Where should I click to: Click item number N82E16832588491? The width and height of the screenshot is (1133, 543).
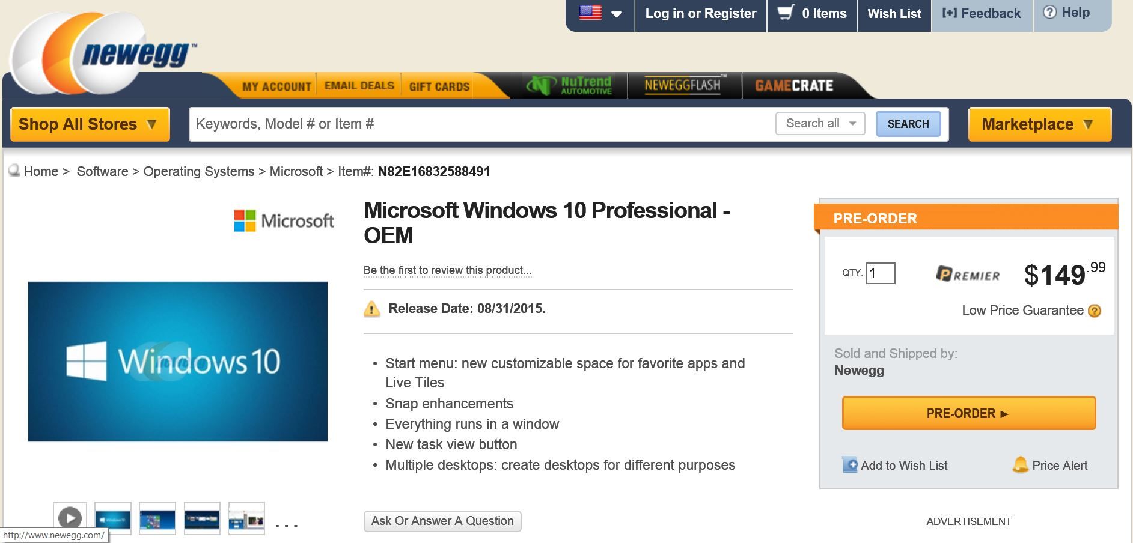(434, 172)
